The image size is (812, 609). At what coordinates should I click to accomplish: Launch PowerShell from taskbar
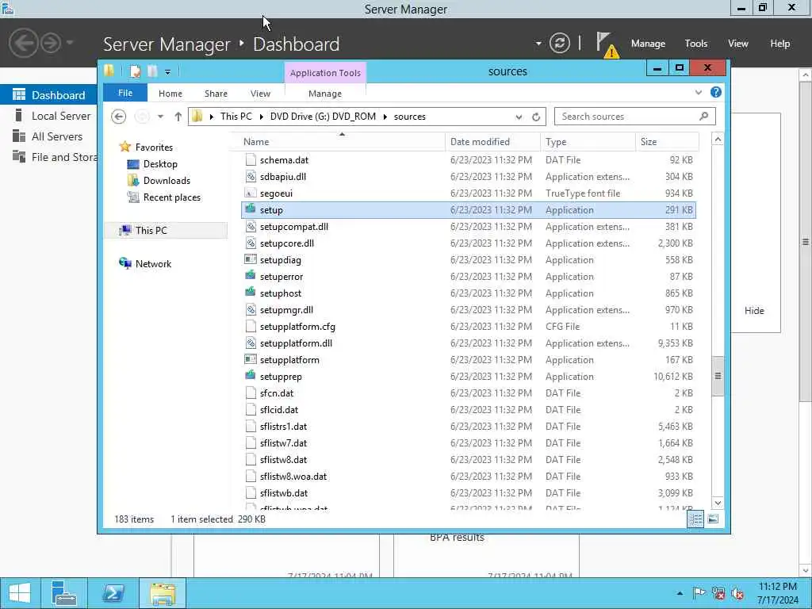[113, 593]
